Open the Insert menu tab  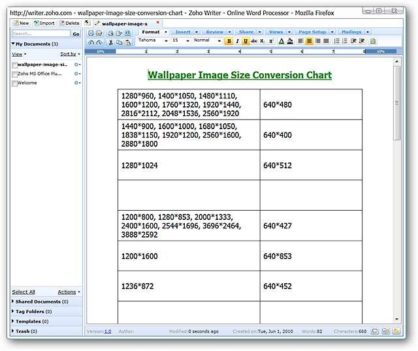pos(185,32)
